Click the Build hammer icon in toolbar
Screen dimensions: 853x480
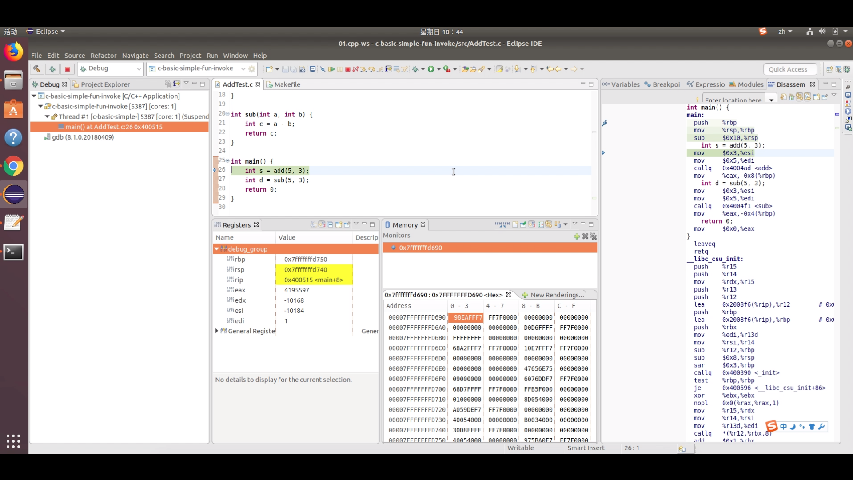click(x=37, y=69)
